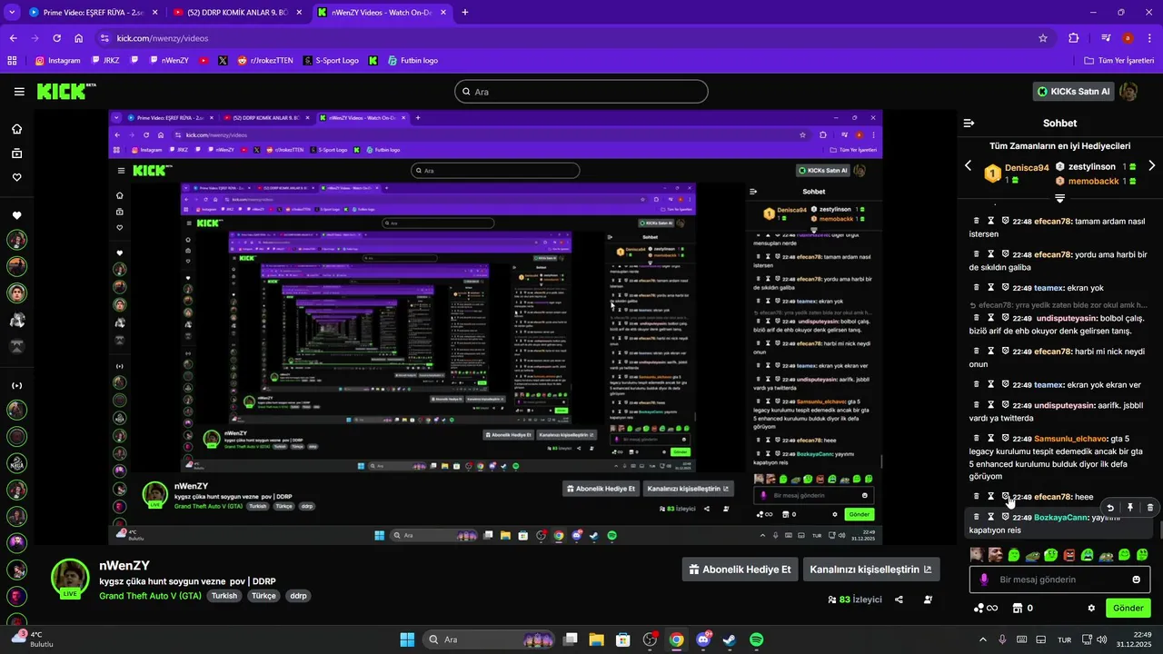1163x654 pixels.
Task: Click the Türkçe tag
Action: click(263, 596)
